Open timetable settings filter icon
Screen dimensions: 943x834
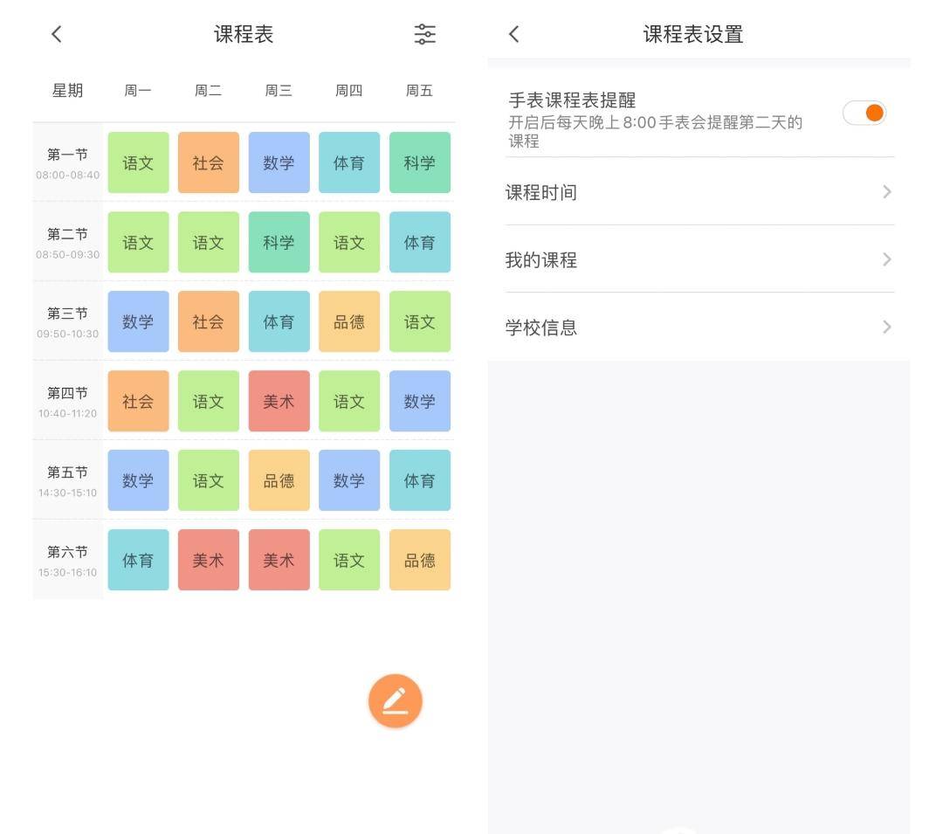pyautogui.click(x=424, y=34)
